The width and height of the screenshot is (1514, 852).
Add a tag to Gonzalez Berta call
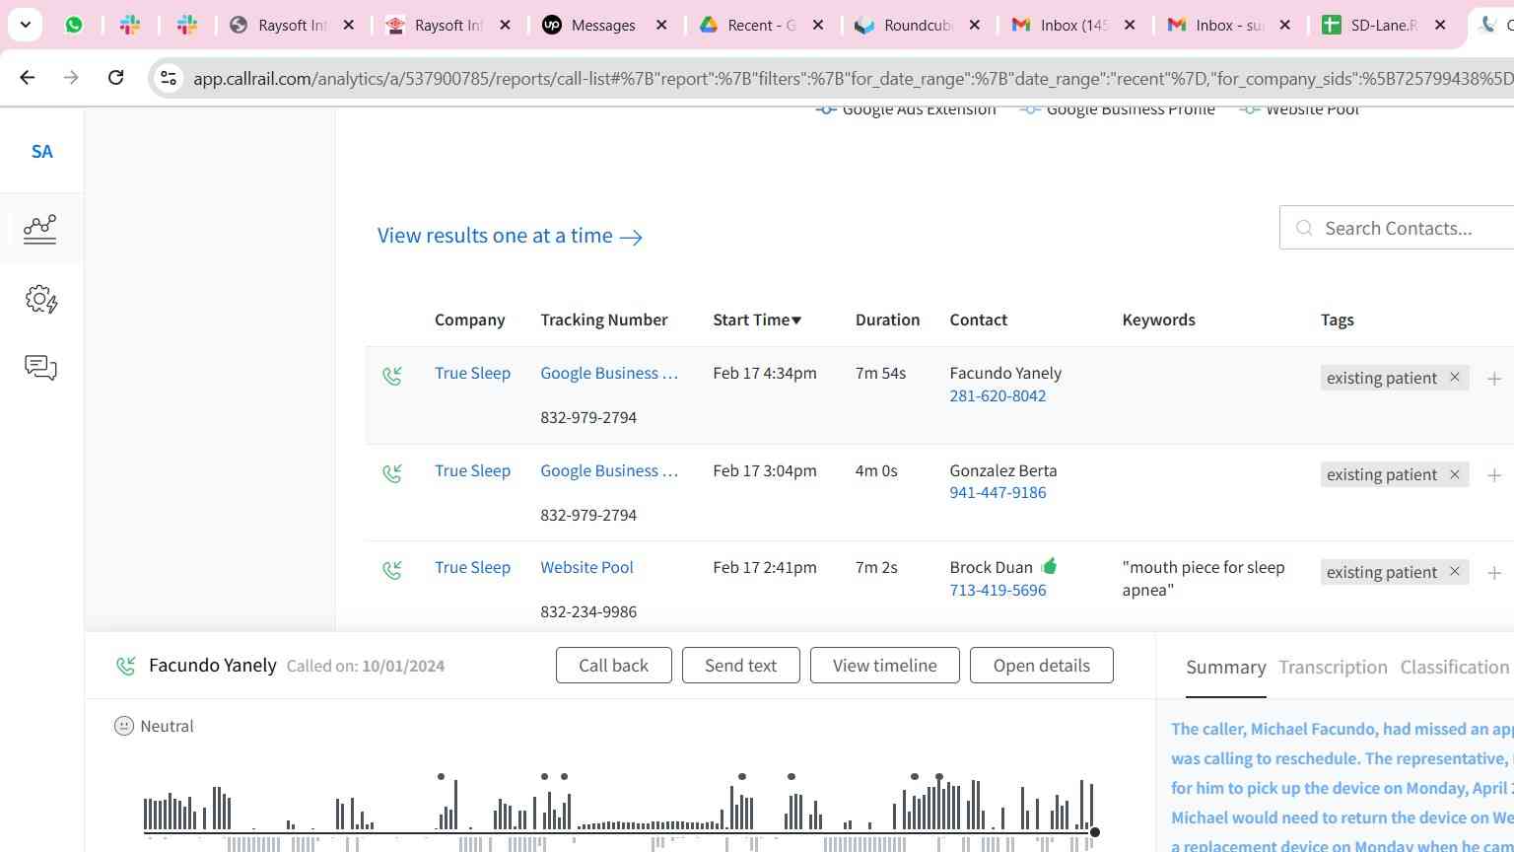(1494, 475)
